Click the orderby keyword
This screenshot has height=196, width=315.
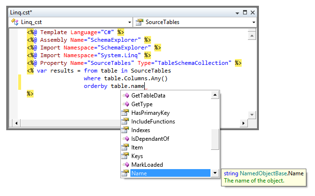coord(95,86)
